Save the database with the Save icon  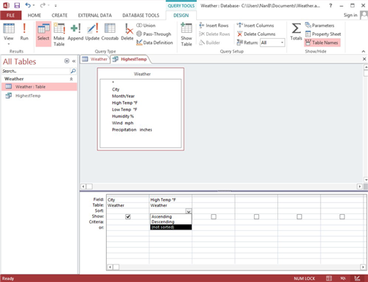pos(17,5)
